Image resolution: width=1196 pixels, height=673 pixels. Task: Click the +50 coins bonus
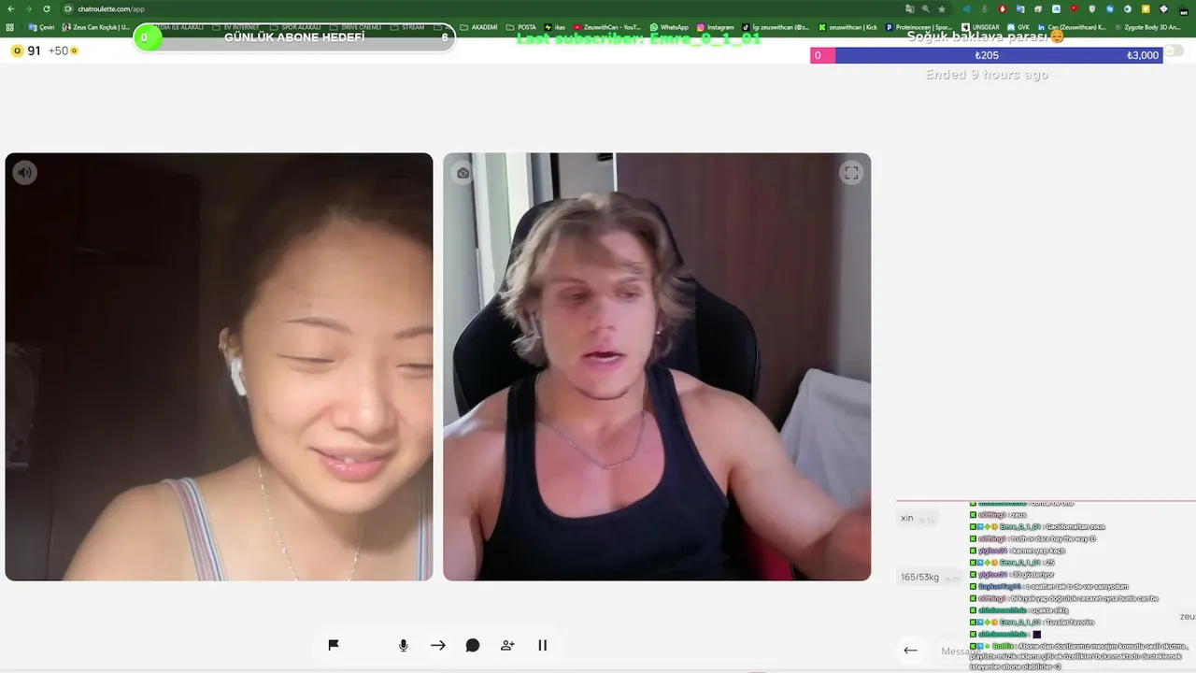(63, 50)
